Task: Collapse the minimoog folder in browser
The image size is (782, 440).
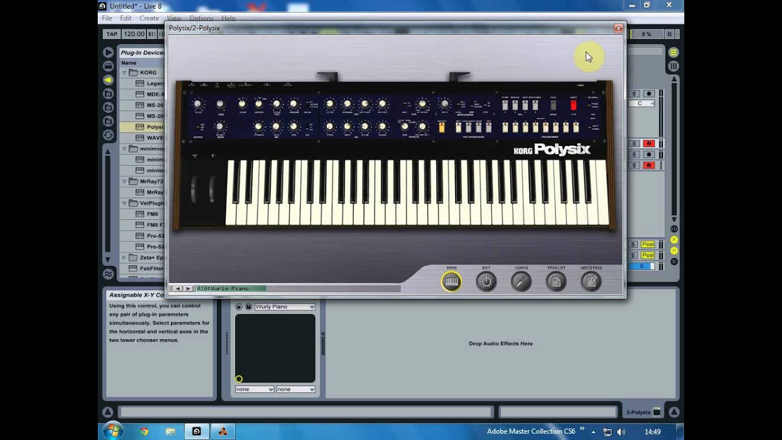Action: click(x=124, y=148)
